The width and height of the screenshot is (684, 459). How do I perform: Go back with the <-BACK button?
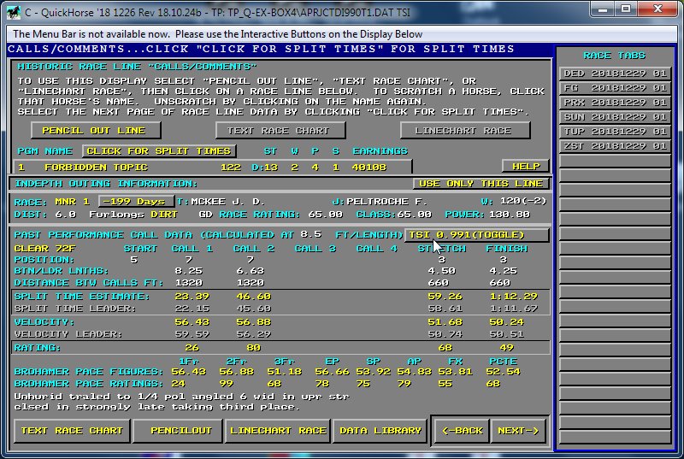coord(463,431)
